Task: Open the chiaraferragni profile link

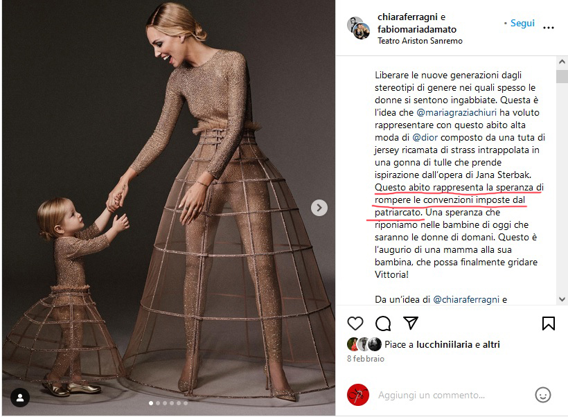Action: click(407, 17)
